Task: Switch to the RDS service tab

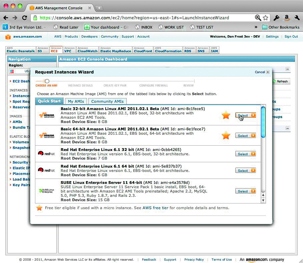Action: pyautogui.click(x=189, y=50)
